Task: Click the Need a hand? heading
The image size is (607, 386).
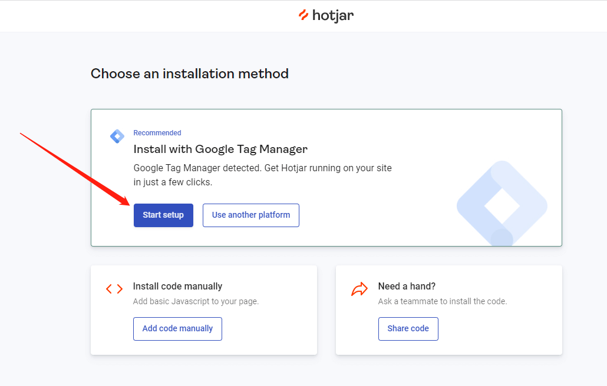Action: click(407, 287)
